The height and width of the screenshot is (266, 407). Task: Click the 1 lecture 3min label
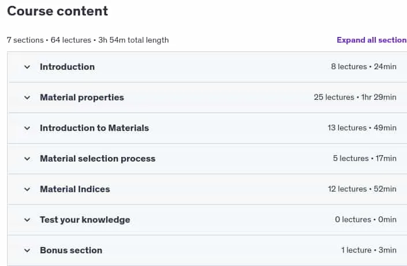[x=369, y=250]
